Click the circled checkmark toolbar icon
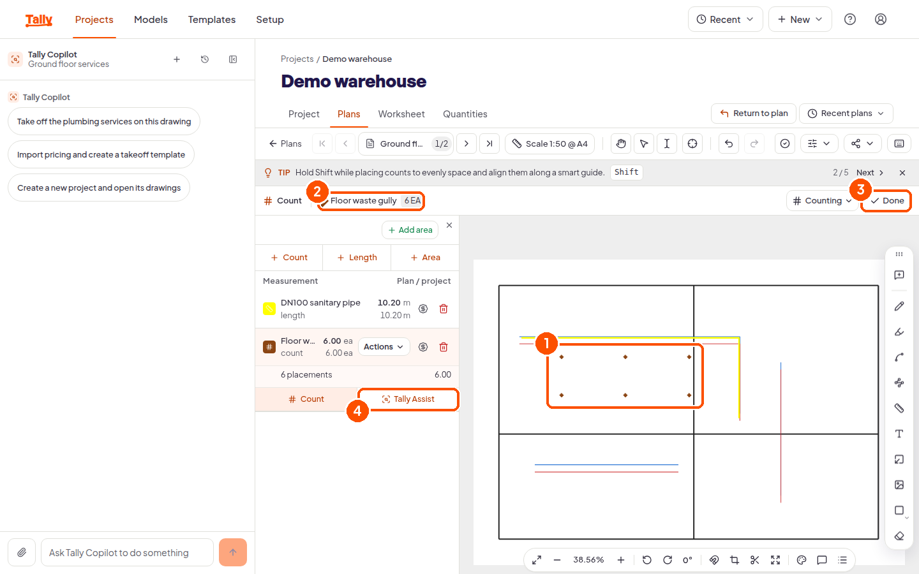The width and height of the screenshot is (919, 574). (785, 143)
